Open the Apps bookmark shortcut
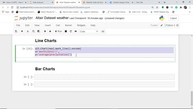Viewport: 193px width, 109px height. click(6, 12)
